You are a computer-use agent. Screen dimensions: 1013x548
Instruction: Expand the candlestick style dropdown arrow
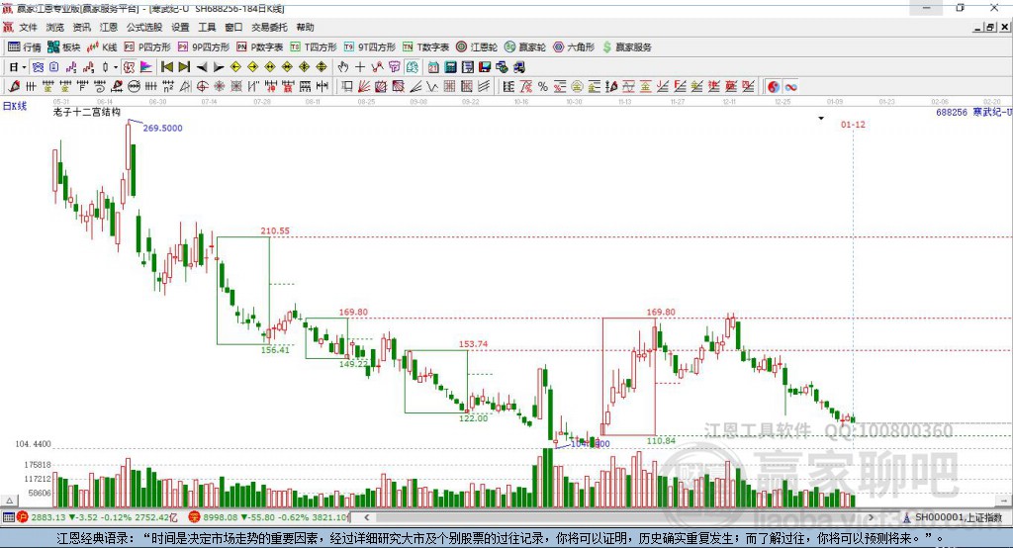click(116, 67)
